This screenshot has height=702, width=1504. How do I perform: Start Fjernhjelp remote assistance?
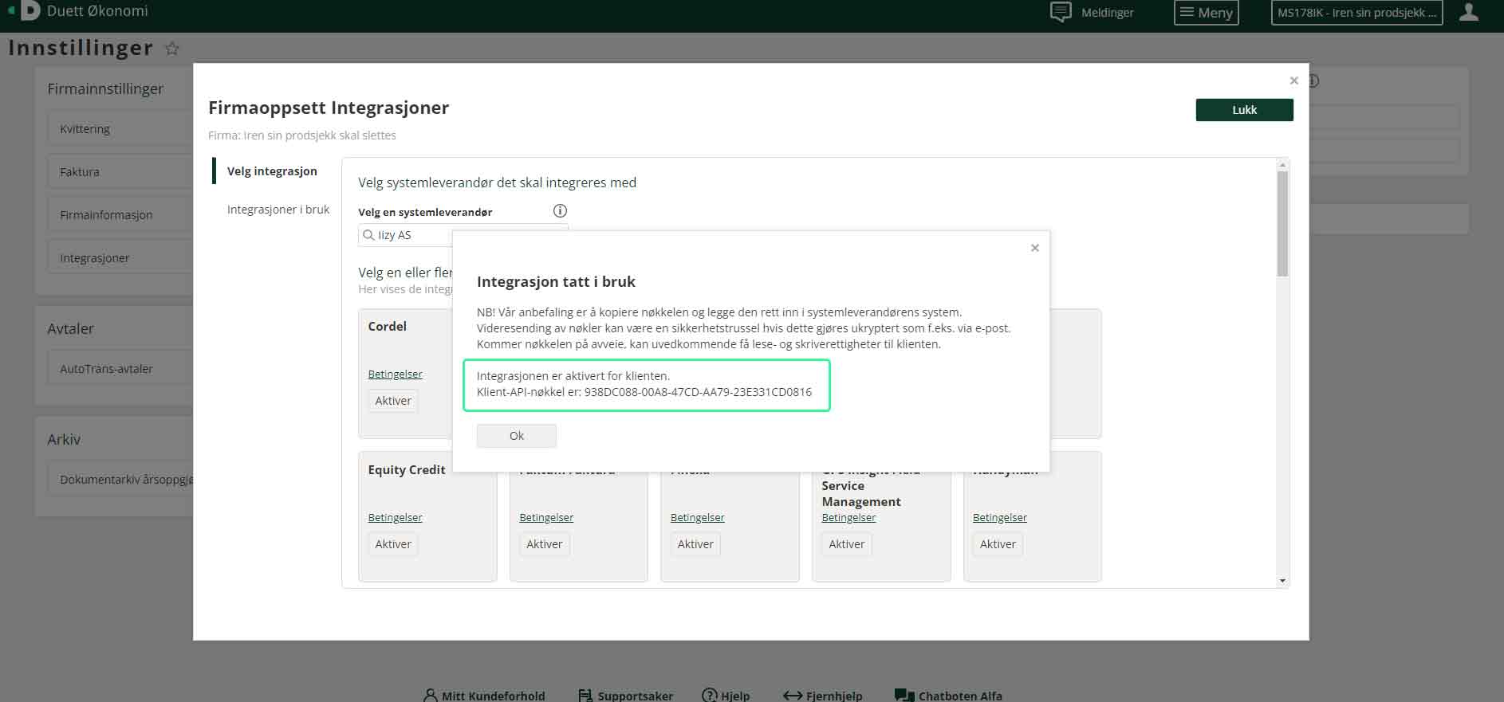(823, 696)
